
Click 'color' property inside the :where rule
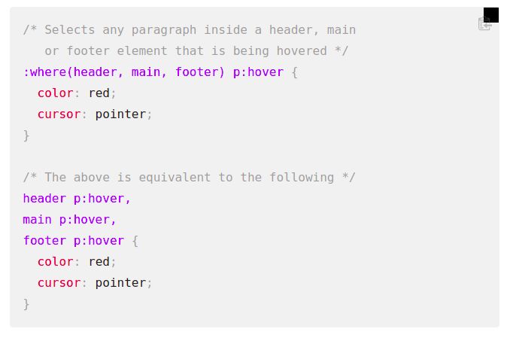point(56,93)
